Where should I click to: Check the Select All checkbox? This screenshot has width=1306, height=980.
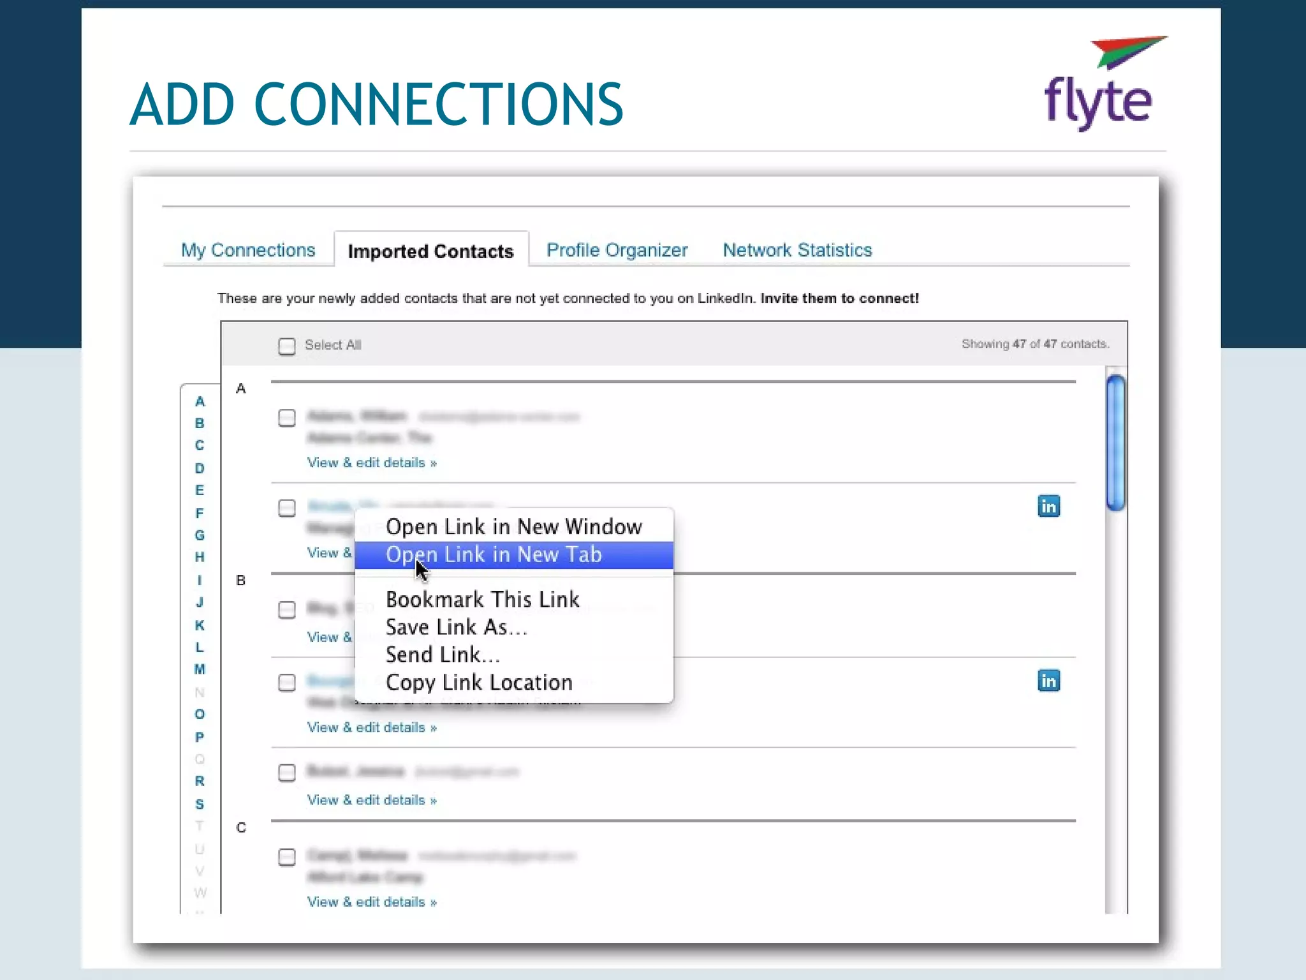pos(287,346)
